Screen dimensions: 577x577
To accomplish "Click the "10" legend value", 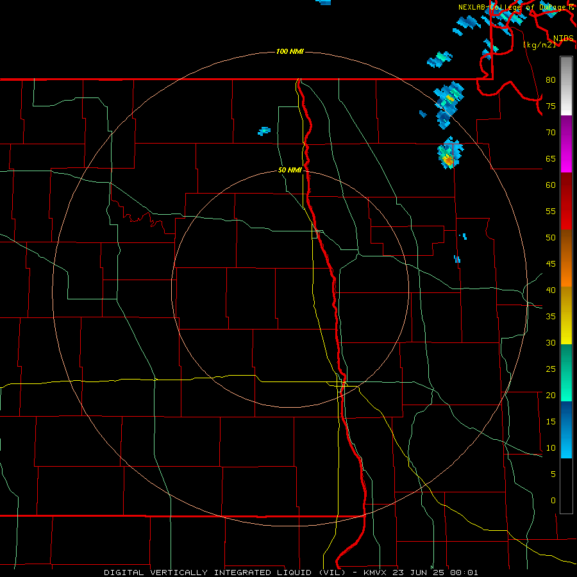I will click(551, 448).
